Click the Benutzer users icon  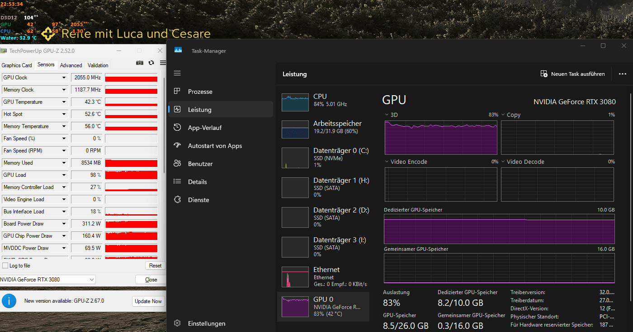pyautogui.click(x=177, y=164)
